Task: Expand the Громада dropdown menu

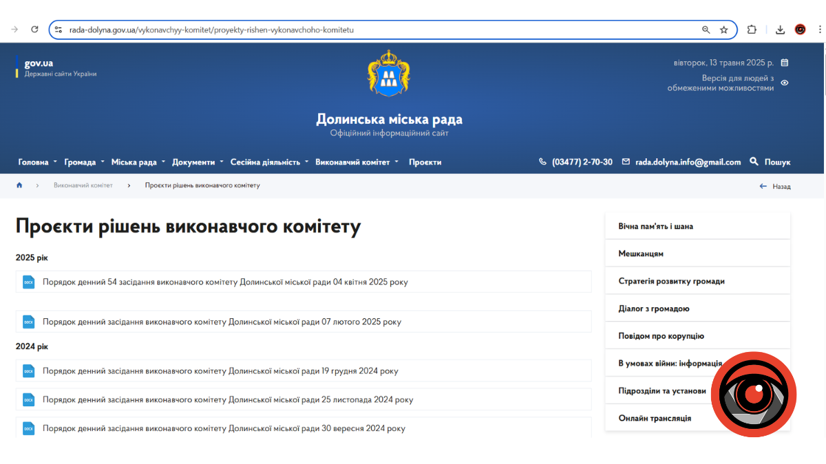Action: (84, 162)
